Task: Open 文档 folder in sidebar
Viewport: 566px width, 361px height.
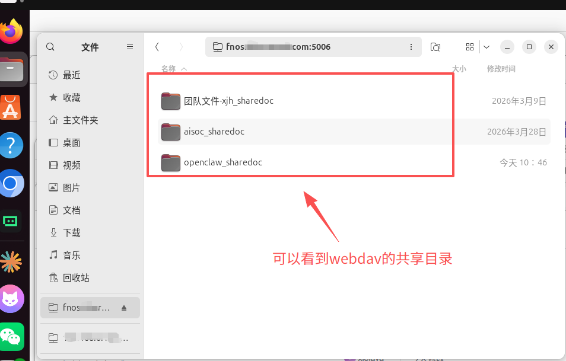Action: tap(90, 210)
